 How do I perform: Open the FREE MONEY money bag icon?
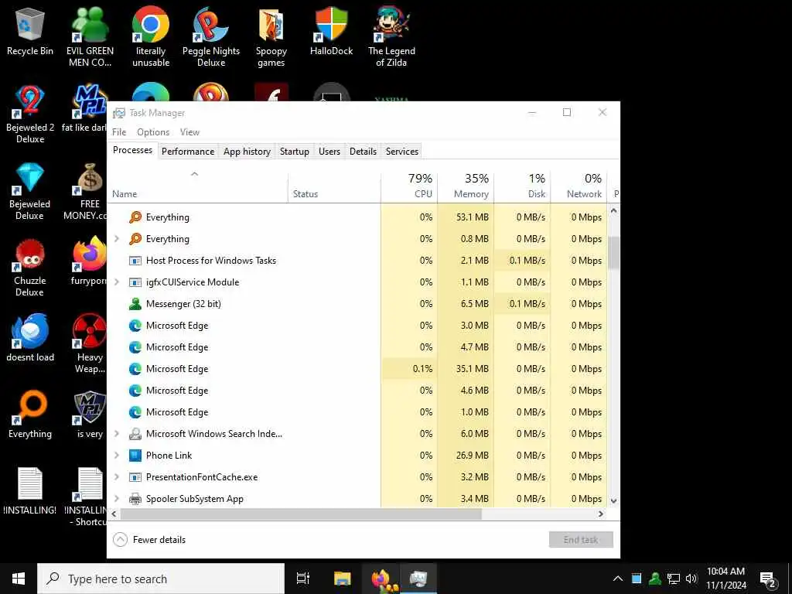click(86, 191)
